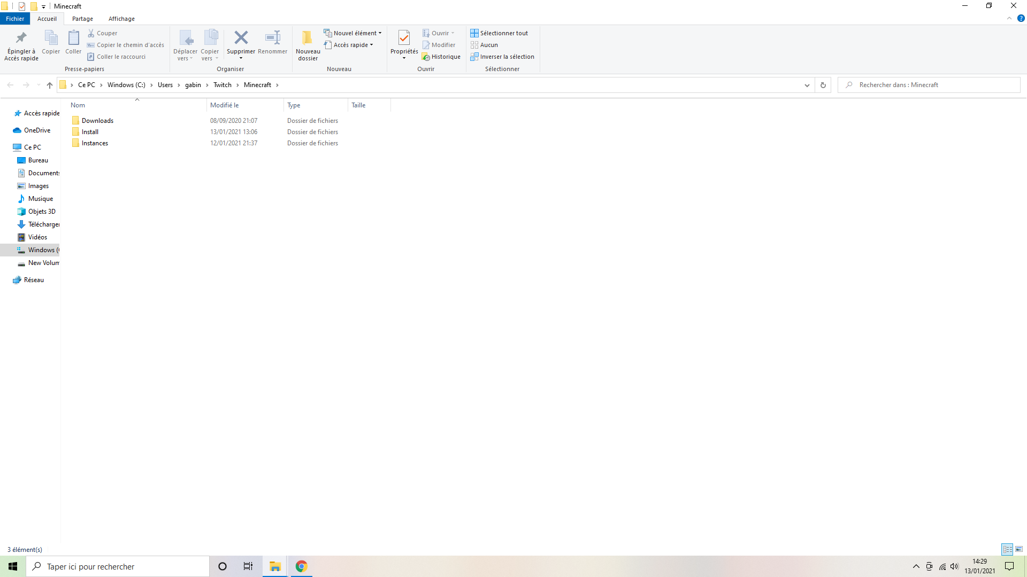
Task: Click Twitch in address breadcrumb
Action: [223, 85]
